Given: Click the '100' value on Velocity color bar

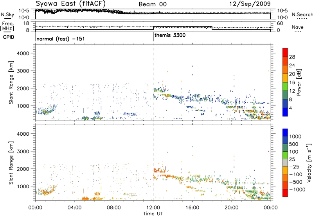Looking at the screenshot, I should pyautogui.click(x=294, y=152).
